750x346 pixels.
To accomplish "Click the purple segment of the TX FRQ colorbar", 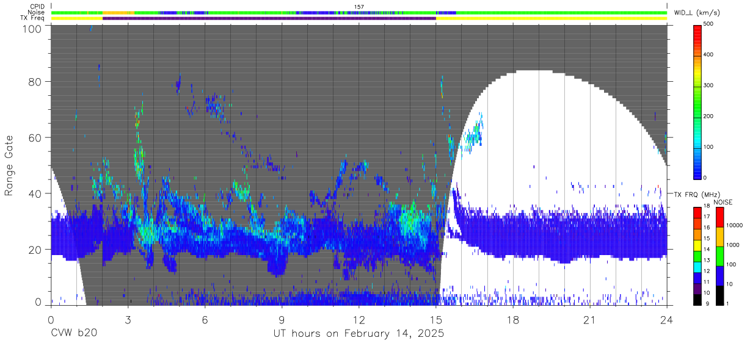I will coord(697,289).
